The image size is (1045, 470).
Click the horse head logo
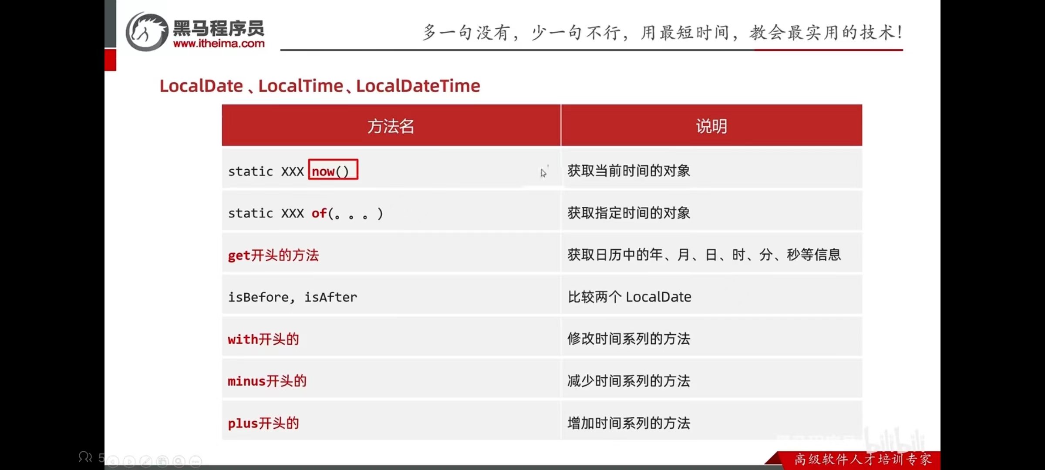147,31
